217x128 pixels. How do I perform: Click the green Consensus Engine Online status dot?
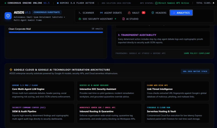pyautogui.click(x=5, y=3)
